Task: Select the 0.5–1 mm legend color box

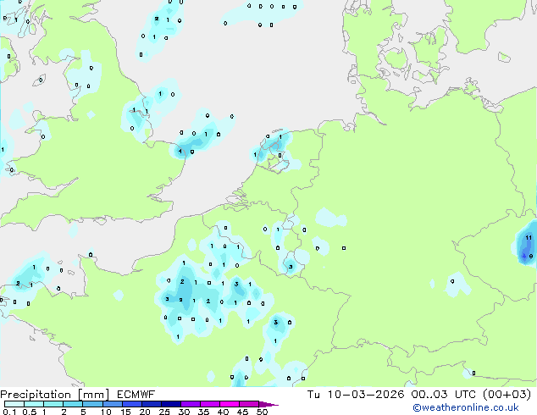Action: pyautogui.click(x=34, y=404)
